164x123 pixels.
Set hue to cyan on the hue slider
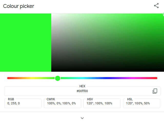click(x=82, y=78)
